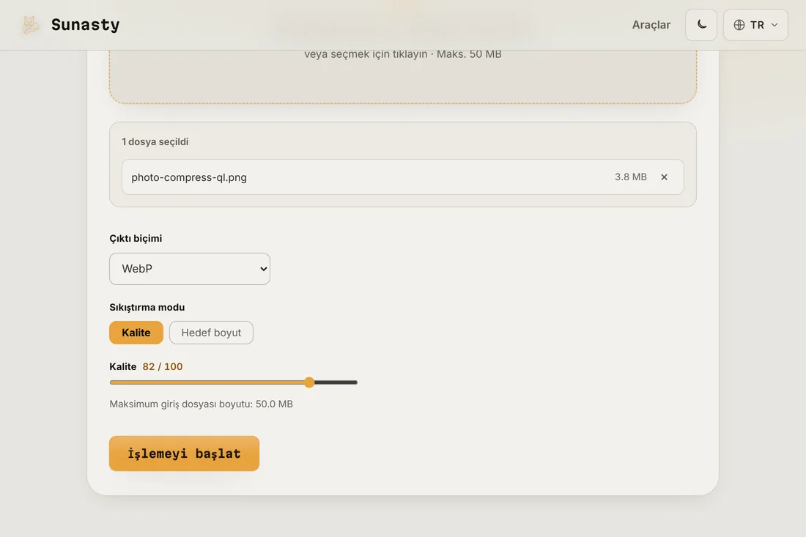Select the photo-compress-ql.png file name
This screenshot has width=806, height=537.
(189, 177)
